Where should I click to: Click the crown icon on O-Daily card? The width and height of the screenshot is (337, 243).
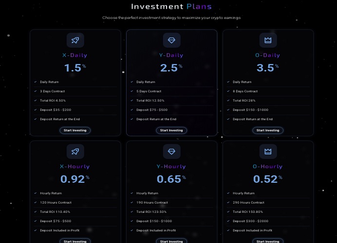click(268, 40)
